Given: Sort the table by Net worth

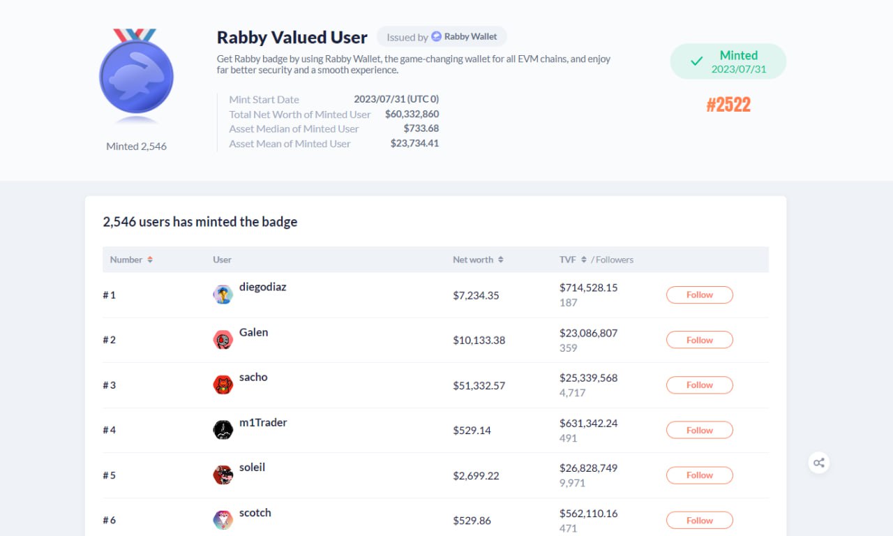Looking at the screenshot, I should (500, 260).
